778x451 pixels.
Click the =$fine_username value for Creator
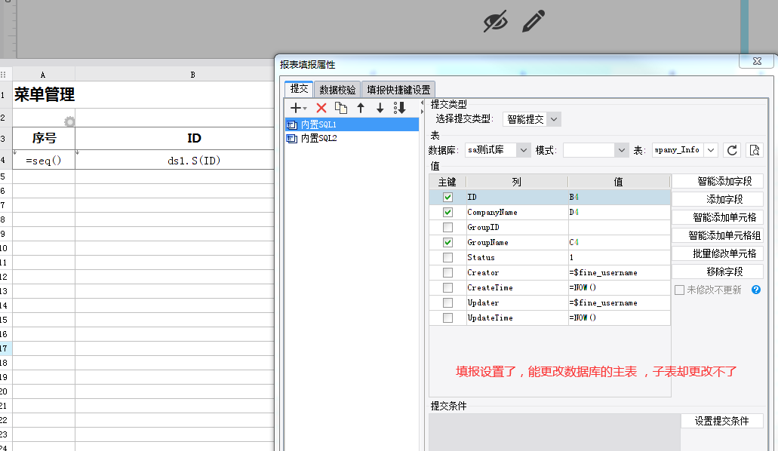pyautogui.click(x=619, y=272)
